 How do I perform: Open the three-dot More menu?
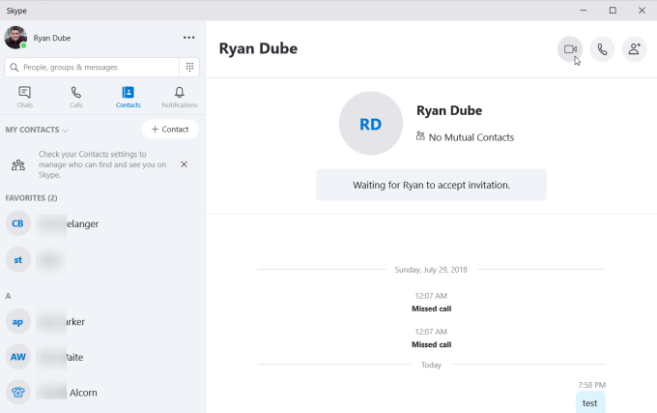pos(188,38)
